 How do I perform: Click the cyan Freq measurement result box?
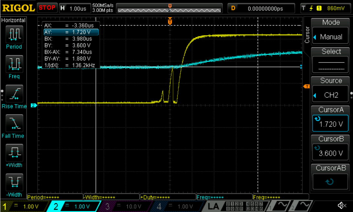(225, 197)
